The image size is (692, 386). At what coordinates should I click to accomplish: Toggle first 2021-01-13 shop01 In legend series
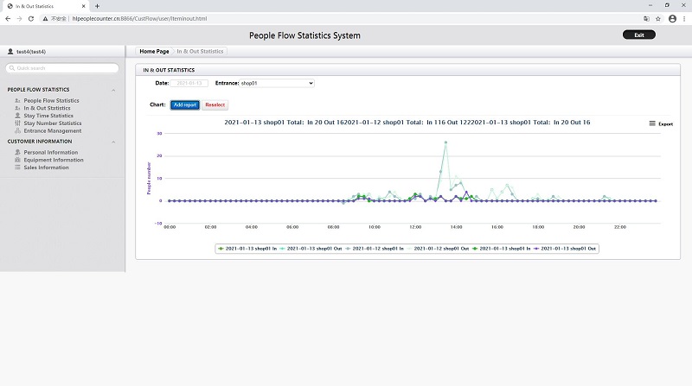[247, 249]
